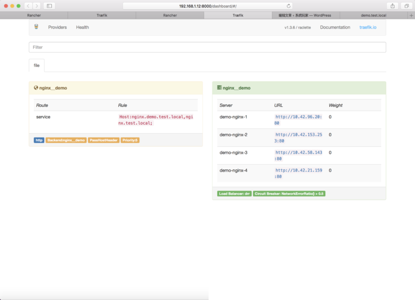Click the Safari address bar

click(x=207, y=6)
